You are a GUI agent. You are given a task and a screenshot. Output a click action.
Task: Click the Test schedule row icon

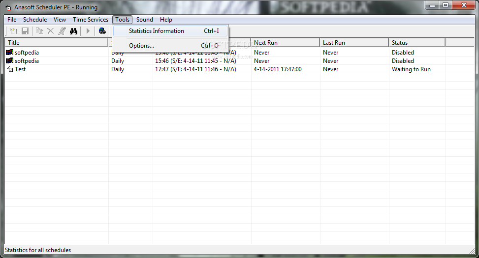pyautogui.click(x=10, y=69)
